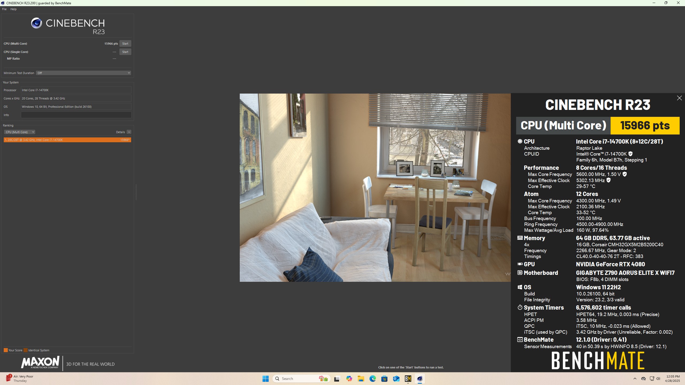This screenshot has height=385, width=685.
Task: Open the Windows Start menu
Action: tap(265, 379)
